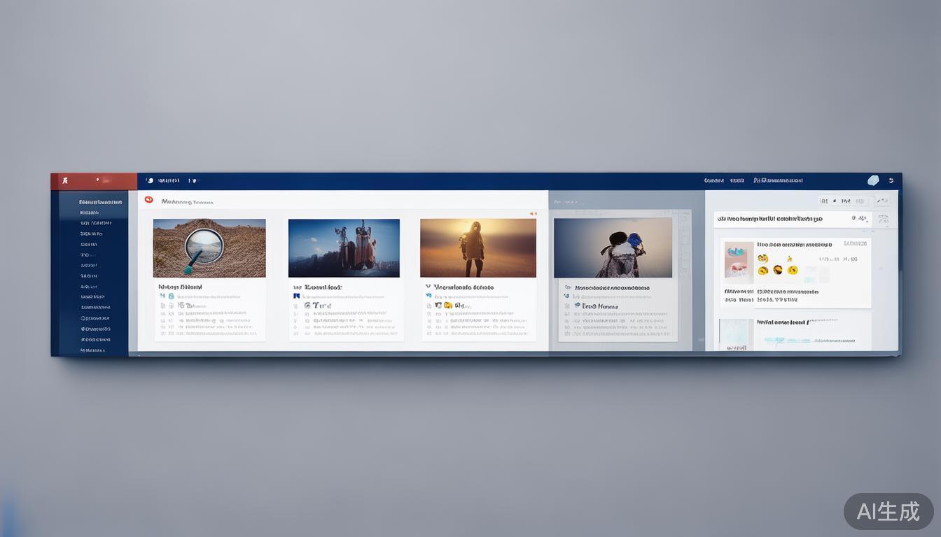Expand the chevron beside the sunset card title

pyautogui.click(x=428, y=287)
